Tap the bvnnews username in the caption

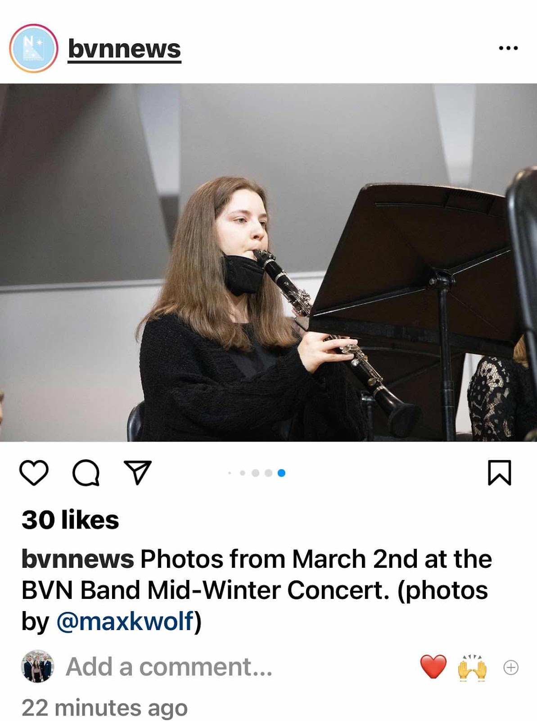(x=77, y=559)
